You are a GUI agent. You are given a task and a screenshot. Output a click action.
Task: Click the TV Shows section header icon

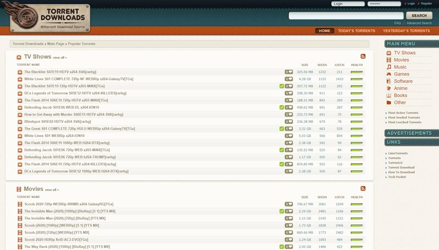(x=19, y=57)
